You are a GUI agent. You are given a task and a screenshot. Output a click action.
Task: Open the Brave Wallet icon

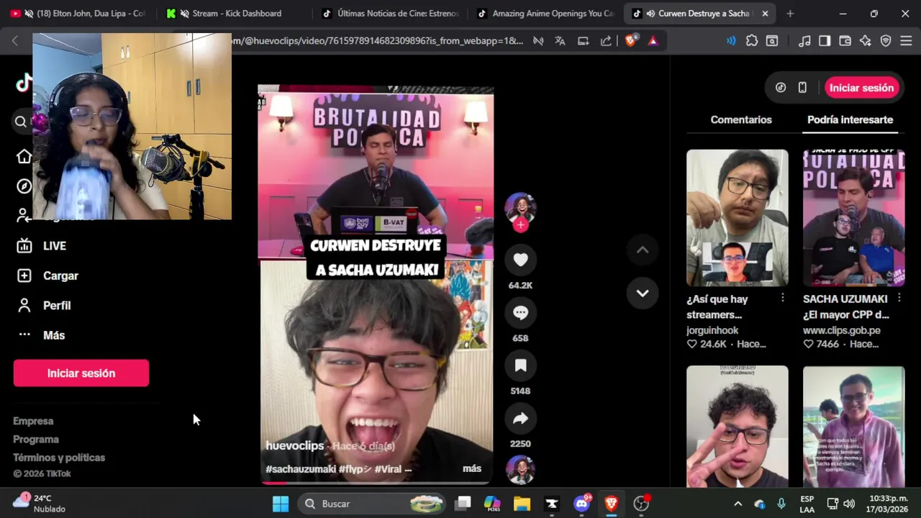845,41
